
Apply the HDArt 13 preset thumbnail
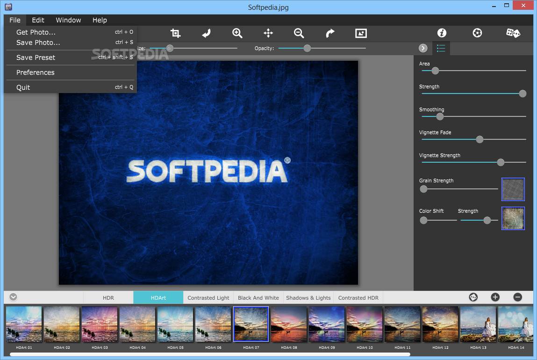[x=478, y=324]
